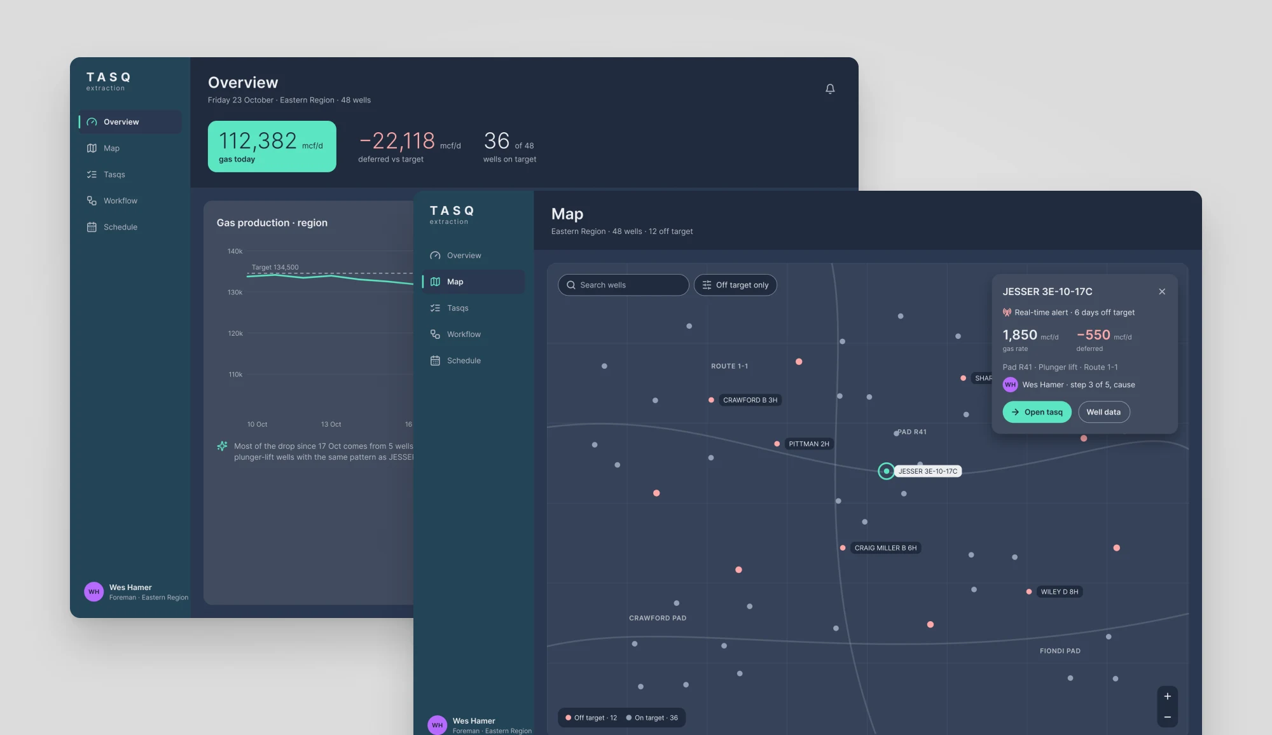The height and width of the screenshot is (735, 1272).
Task: Open Tasqs in the Overview window sidebar
Action: click(x=130, y=174)
